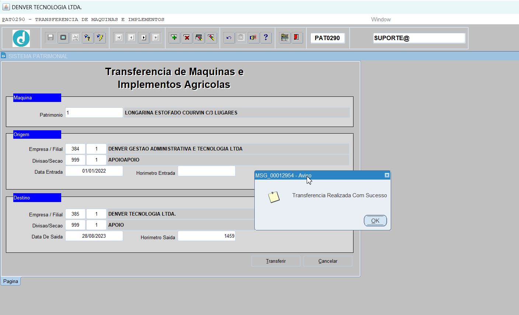Image resolution: width=519 pixels, height=315 pixels.
Task: Go to the next record icon
Action: coord(144,38)
